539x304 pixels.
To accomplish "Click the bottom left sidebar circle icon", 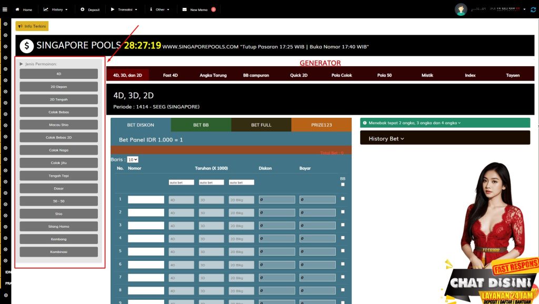I will (x=5, y=295).
